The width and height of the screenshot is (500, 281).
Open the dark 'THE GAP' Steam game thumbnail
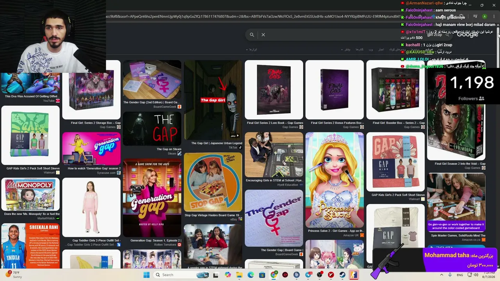click(x=152, y=129)
